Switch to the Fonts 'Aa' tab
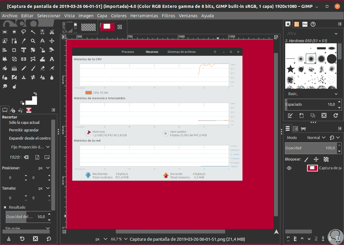 (305, 24)
